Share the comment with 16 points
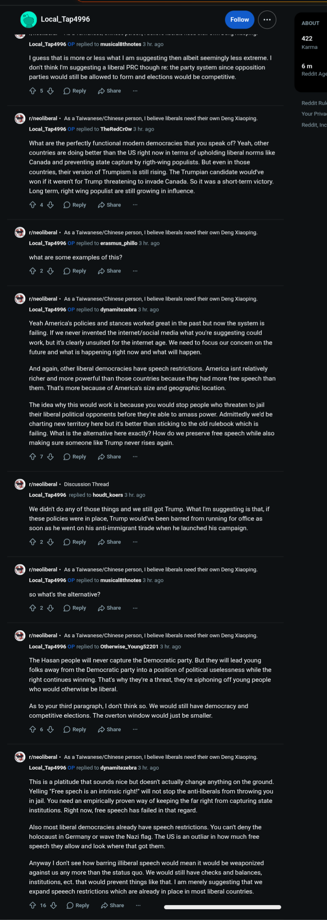 112,905
